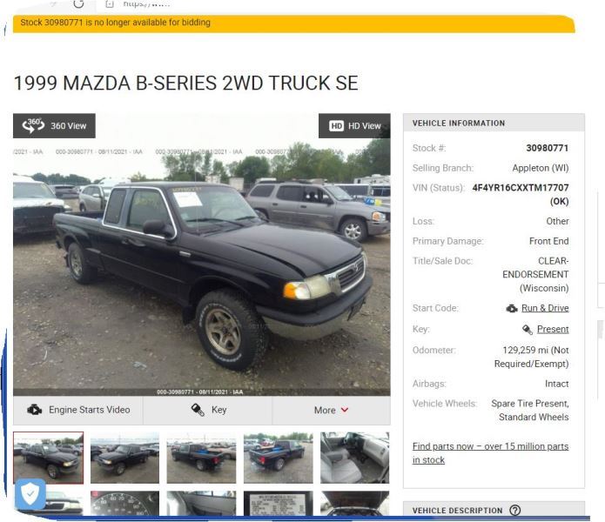The height and width of the screenshot is (522, 605).
Task: Click the main truck photo
Action: pos(202,254)
